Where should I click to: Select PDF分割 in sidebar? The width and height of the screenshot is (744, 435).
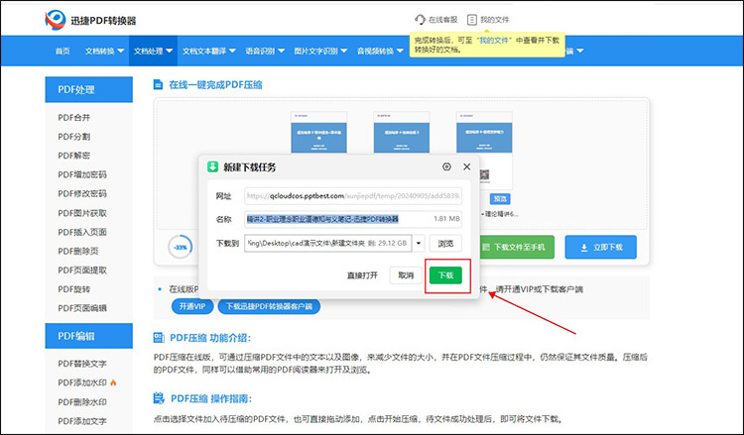click(x=74, y=137)
